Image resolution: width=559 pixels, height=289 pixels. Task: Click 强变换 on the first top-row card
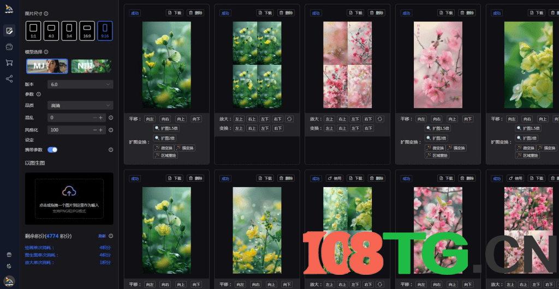[185, 148]
